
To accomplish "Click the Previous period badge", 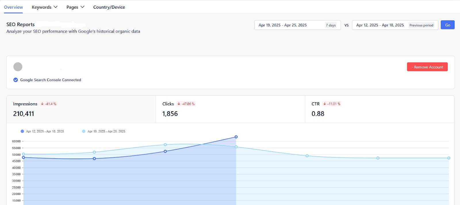I will pyautogui.click(x=421, y=25).
